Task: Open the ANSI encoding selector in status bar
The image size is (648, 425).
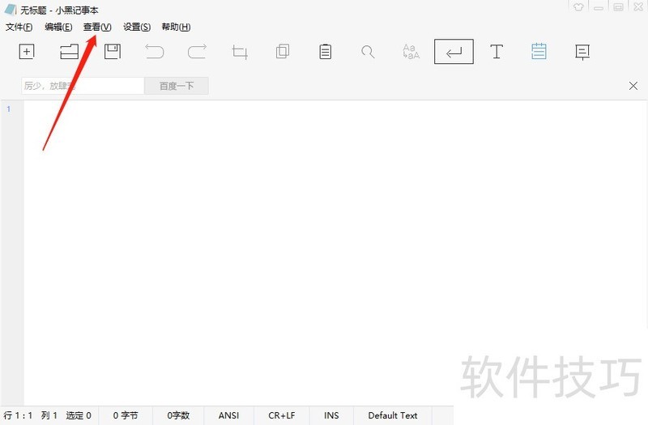Action: (228, 415)
